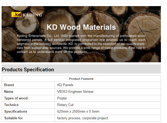Select the 620mm x 2500mm dimensions value

point(78,112)
